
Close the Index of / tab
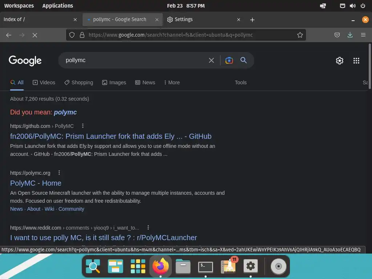click(x=75, y=20)
